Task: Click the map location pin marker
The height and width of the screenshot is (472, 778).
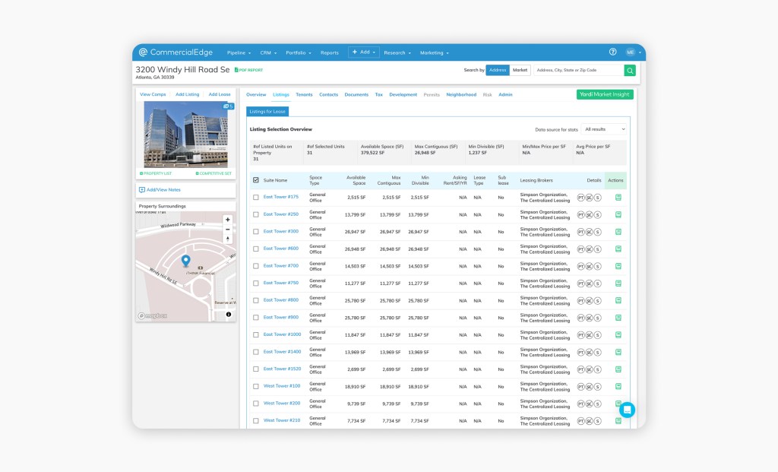Action: tap(186, 261)
